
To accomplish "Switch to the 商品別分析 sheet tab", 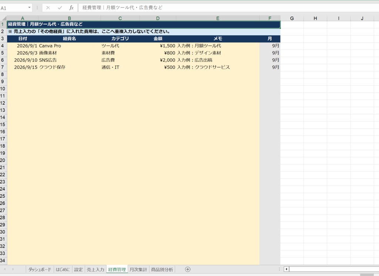I will click(x=162, y=269).
